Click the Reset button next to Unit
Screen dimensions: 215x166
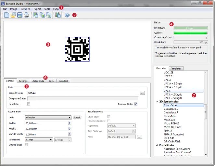tap(77, 118)
